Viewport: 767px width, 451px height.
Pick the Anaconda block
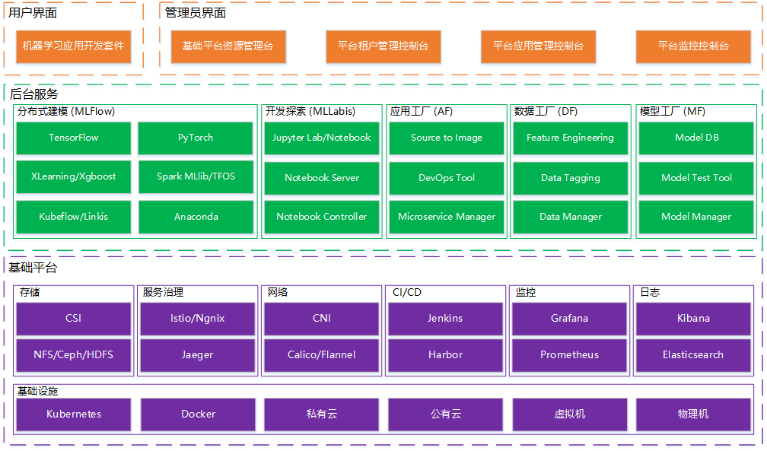(x=196, y=217)
